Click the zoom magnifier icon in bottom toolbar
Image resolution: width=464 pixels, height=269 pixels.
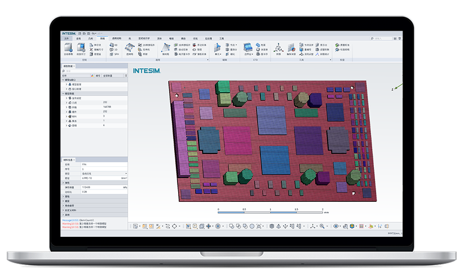[x=322, y=226]
